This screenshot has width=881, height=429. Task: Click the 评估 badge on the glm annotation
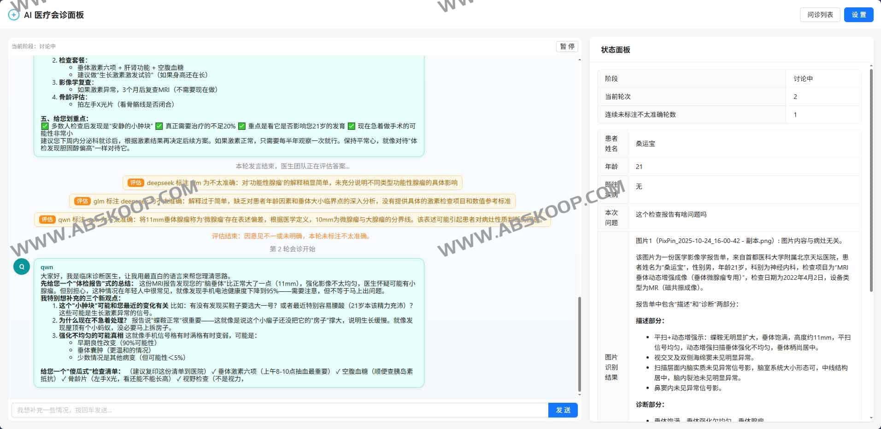click(83, 201)
